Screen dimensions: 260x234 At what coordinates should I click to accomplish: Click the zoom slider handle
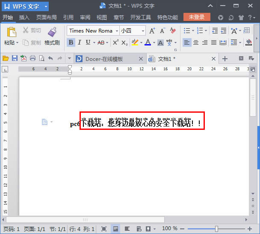pyautogui.click(x=217, y=229)
